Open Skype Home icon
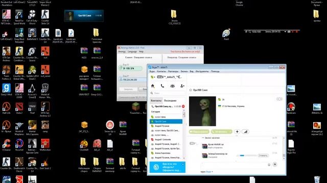The width and height of the screenshot is (327, 183). click(153, 86)
